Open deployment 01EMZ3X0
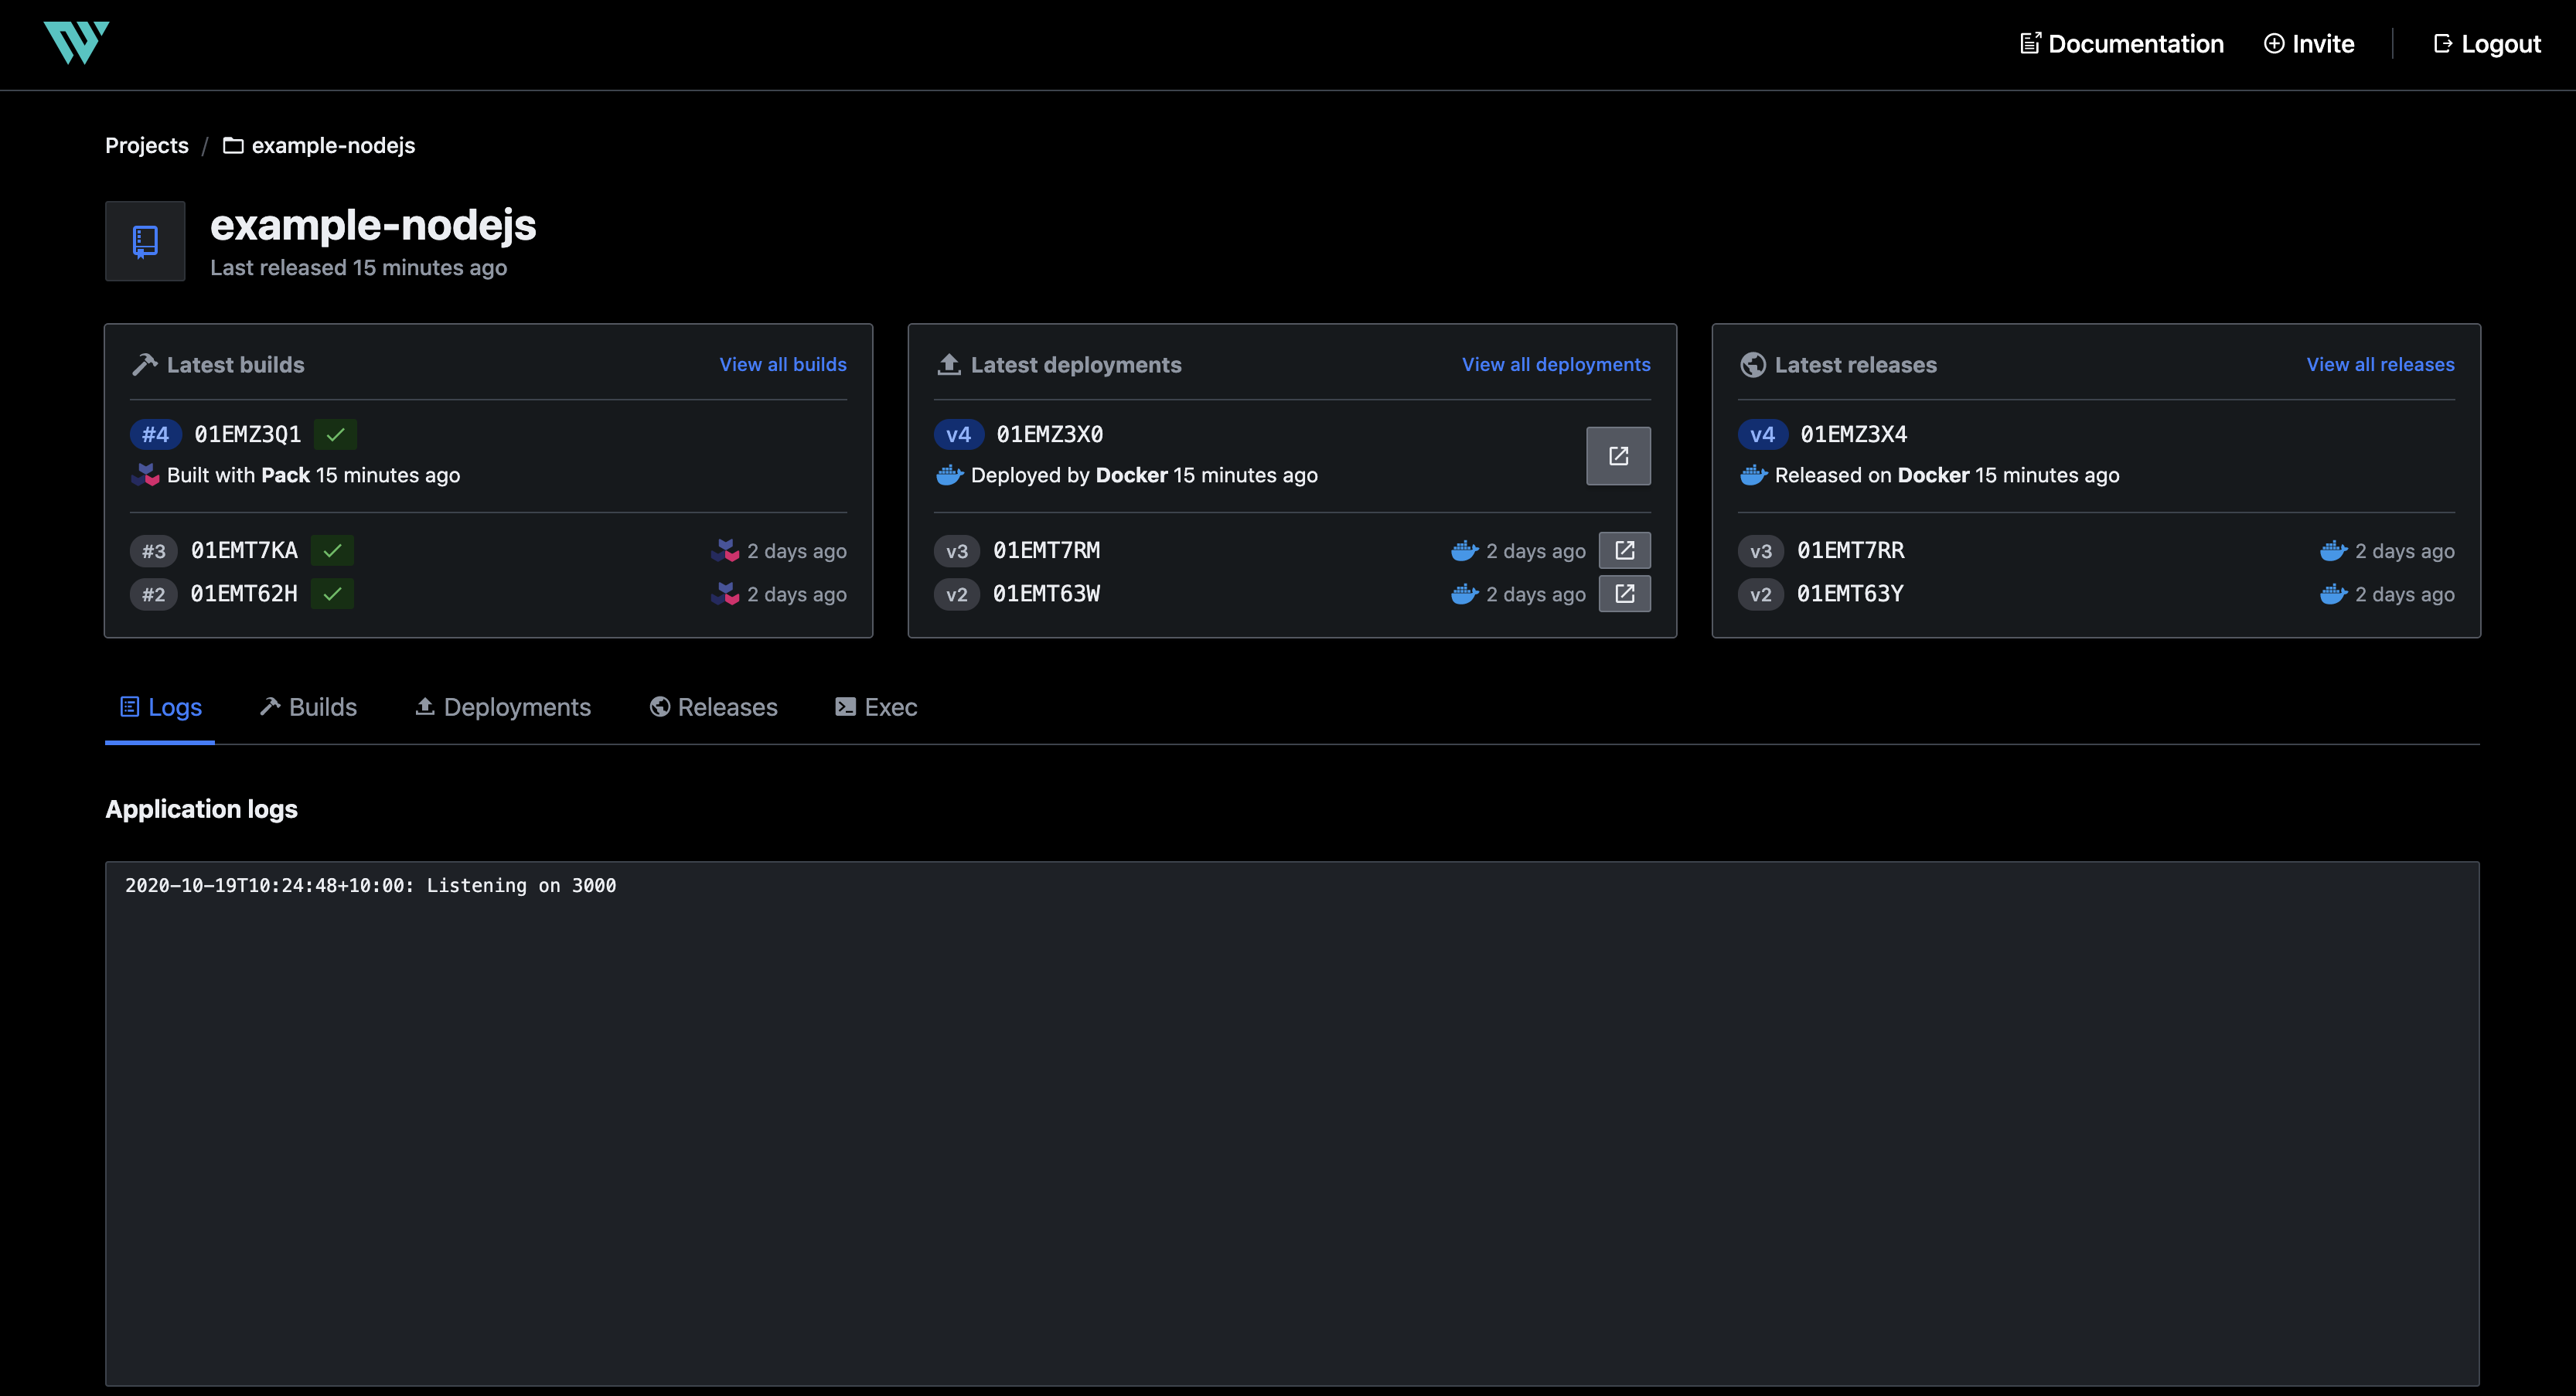The width and height of the screenshot is (2576, 1396). coord(1049,434)
